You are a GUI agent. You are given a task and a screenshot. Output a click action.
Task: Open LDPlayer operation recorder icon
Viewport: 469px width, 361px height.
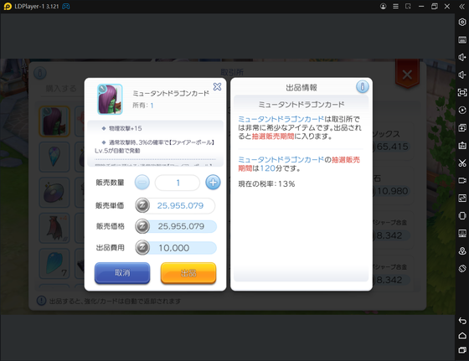click(x=462, y=110)
